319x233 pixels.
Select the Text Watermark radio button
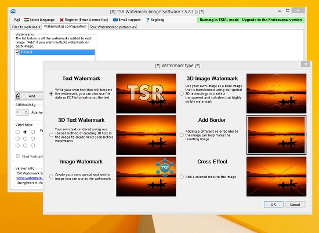[x=51, y=93]
